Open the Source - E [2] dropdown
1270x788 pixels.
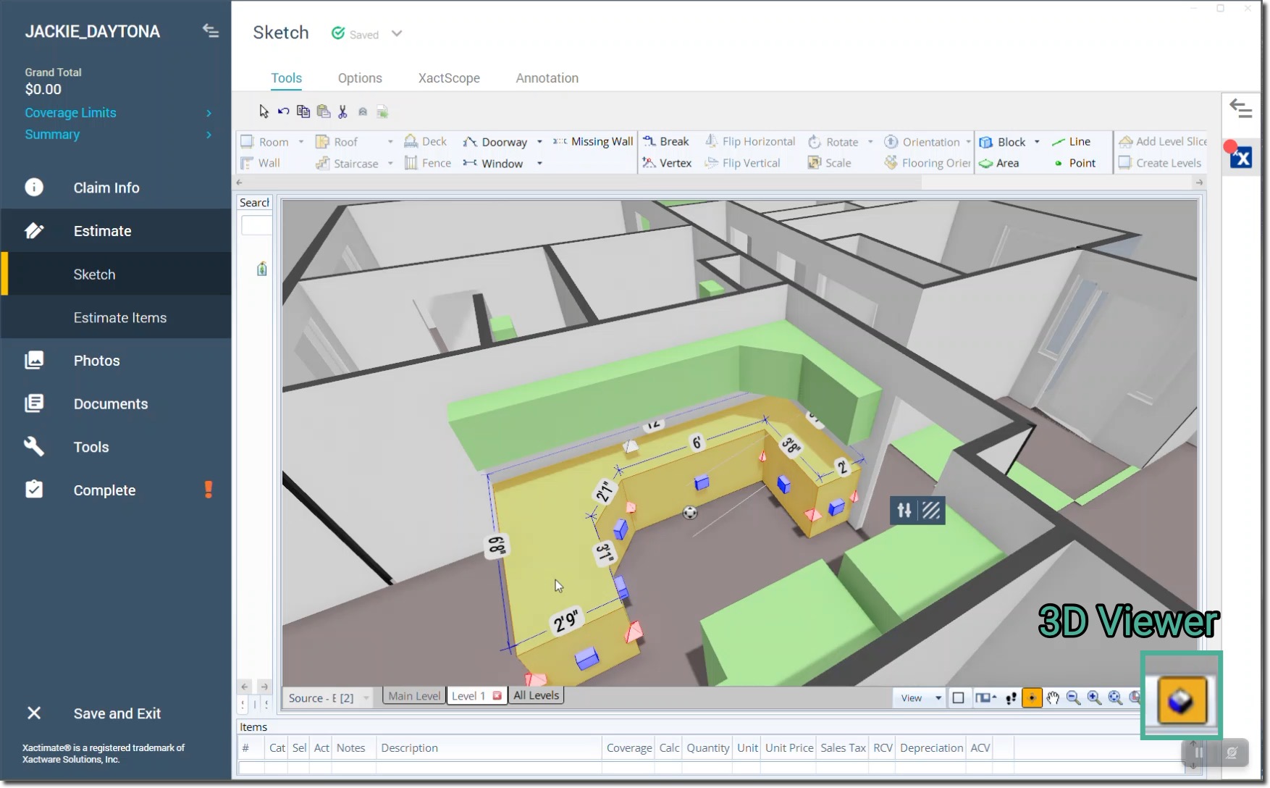click(x=329, y=697)
